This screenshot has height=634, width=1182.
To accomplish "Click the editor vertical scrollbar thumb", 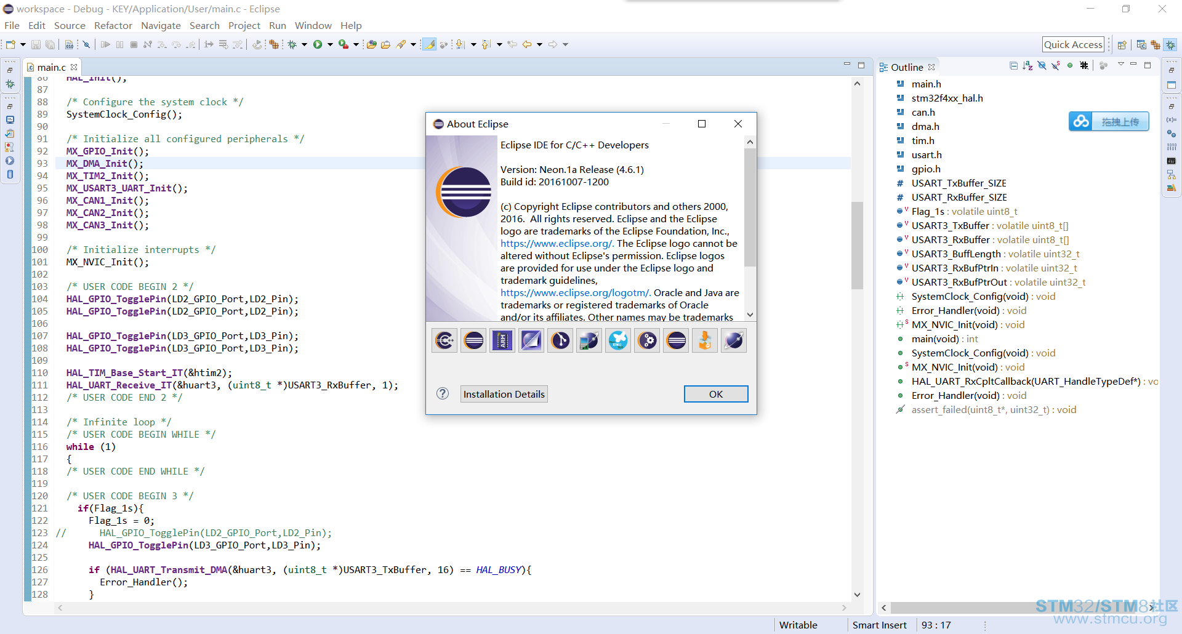I will coord(857,245).
